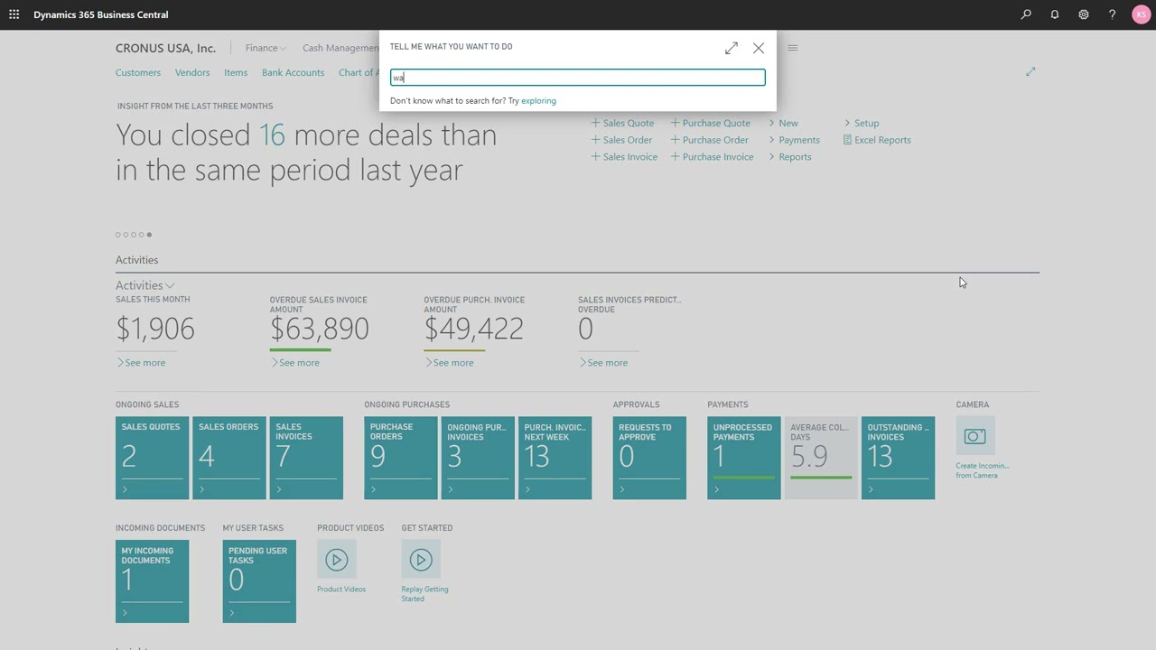Expand the Activities dropdown chevron
The height and width of the screenshot is (650, 1156).
tap(170, 285)
